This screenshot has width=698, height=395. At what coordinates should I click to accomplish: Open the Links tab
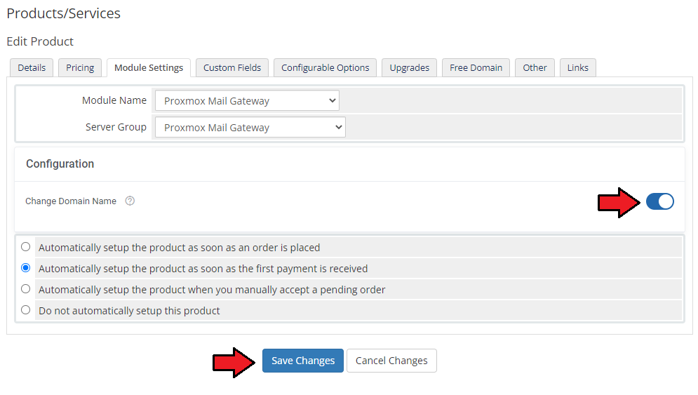578,67
